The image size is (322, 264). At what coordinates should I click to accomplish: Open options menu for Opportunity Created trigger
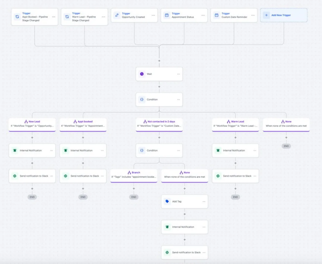tap(153, 15)
